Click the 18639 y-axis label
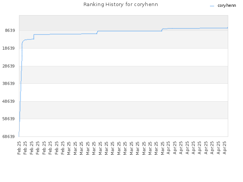The image size is (243, 182). pyautogui.click(x=9, y=48)
